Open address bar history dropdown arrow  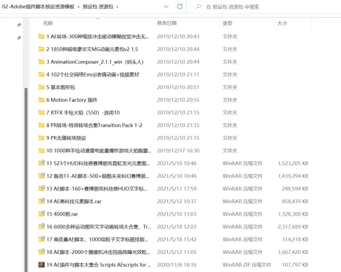pos(166,7)
